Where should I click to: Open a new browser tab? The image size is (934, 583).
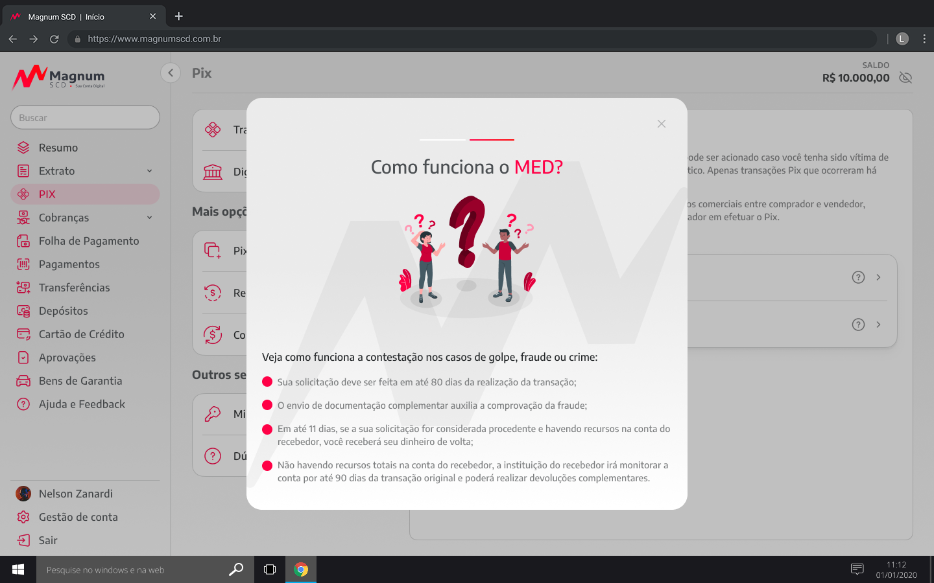(179, 16)
